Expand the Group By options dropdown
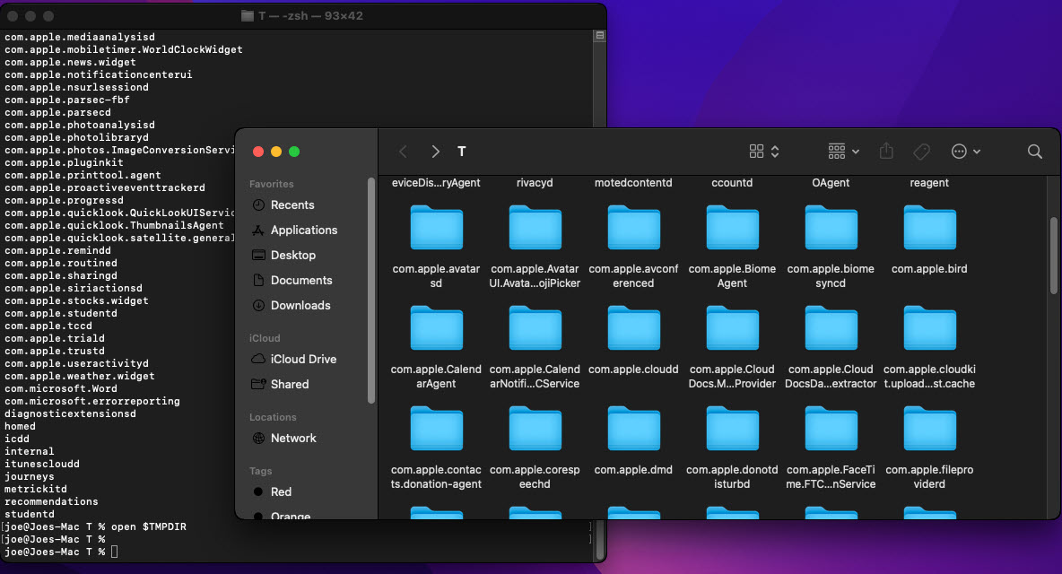The image size is (1062, 574). tap(843, 152)
